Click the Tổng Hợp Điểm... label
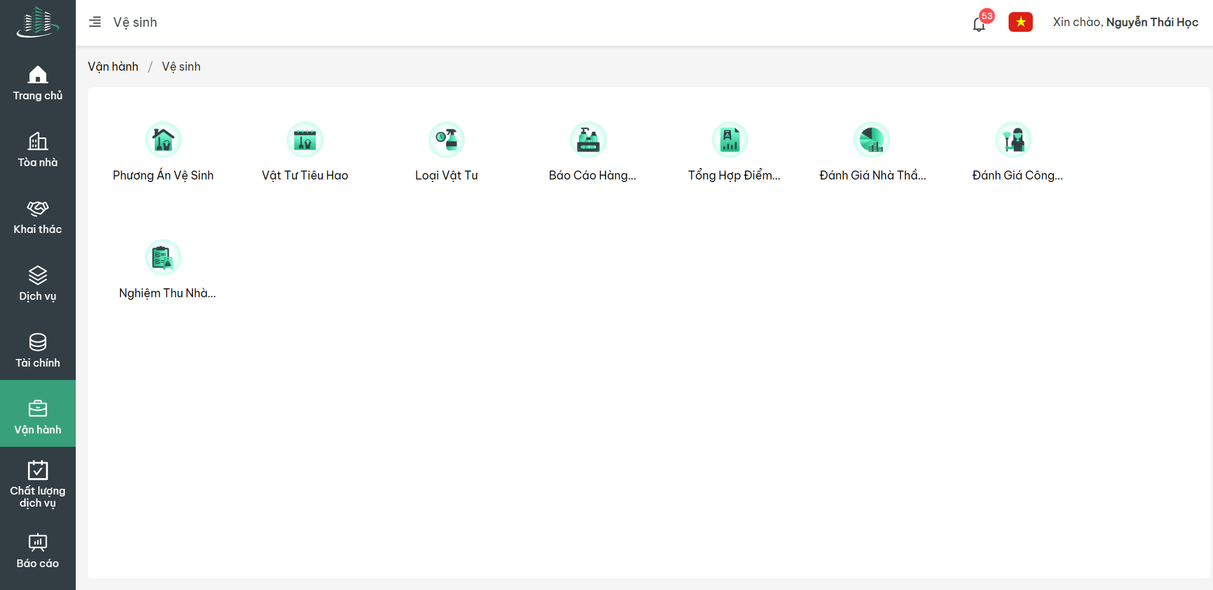 734,176
